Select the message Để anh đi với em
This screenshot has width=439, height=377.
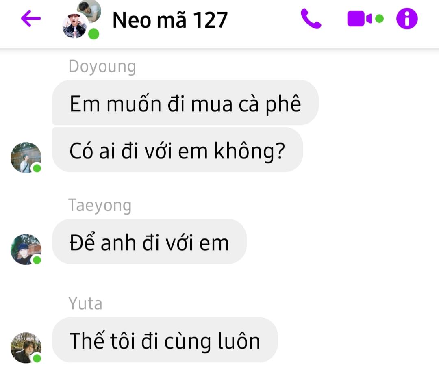coord(149,241)
